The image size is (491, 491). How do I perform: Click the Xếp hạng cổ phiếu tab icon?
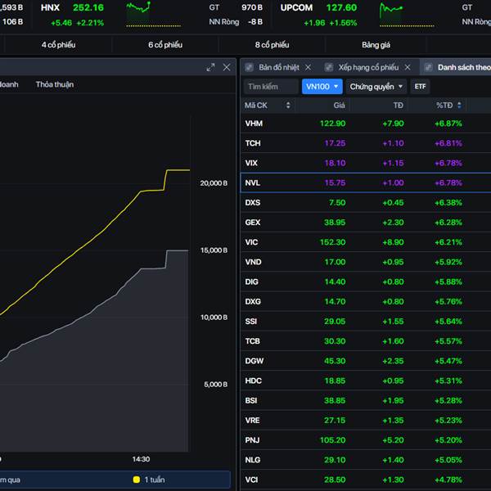coord(330,67)
